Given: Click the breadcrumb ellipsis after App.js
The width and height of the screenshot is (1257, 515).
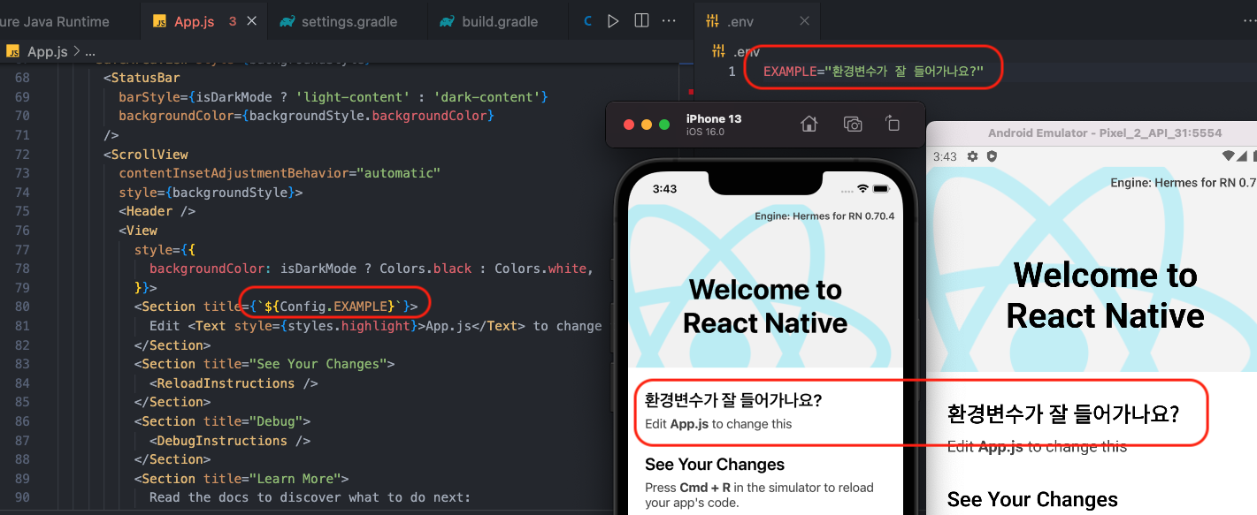Looking at the screenshot, I should 88,52.
